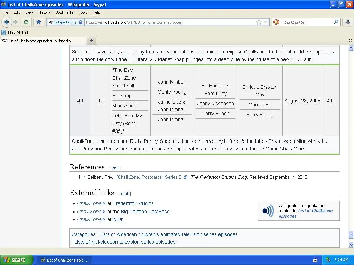Open the Help menu
This screenshot has height=265, width=354.
(96, 12)
